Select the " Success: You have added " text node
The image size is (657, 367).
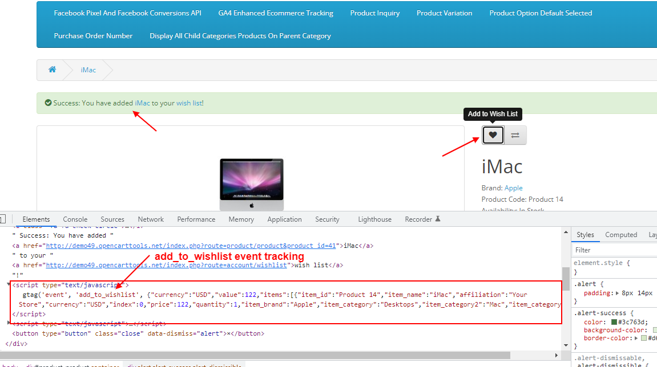click(x=63, y=235)
